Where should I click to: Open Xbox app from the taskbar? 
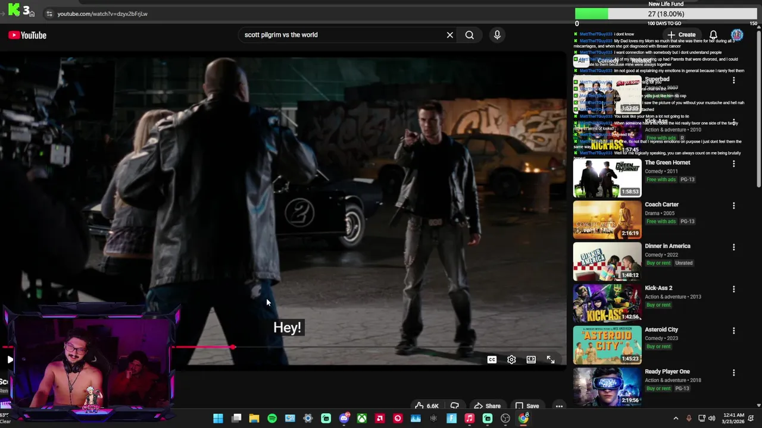(362, 418)
